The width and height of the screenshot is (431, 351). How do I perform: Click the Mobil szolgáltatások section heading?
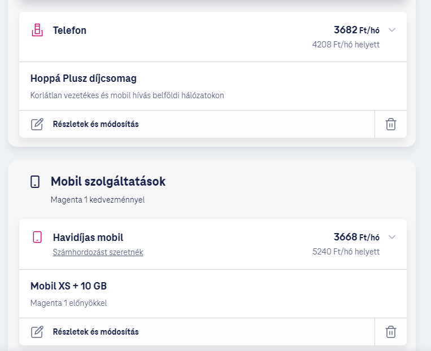108,182
